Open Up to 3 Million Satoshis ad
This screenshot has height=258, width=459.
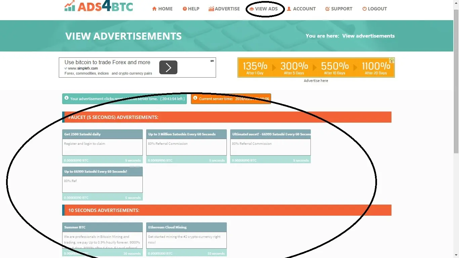pos(186,146)
